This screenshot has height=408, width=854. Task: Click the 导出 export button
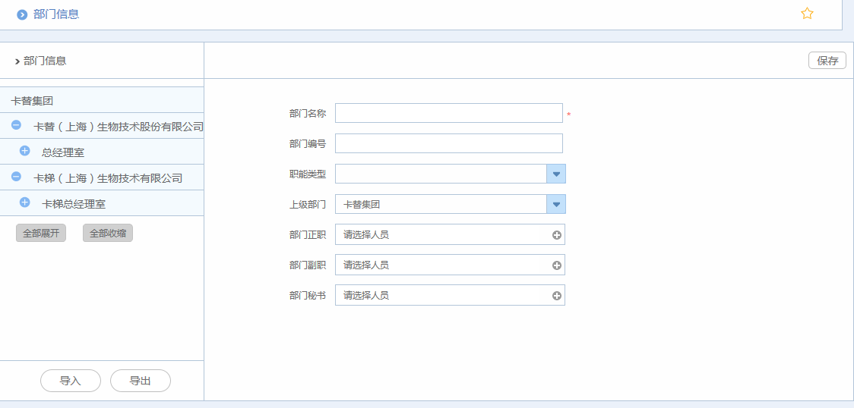141,381
